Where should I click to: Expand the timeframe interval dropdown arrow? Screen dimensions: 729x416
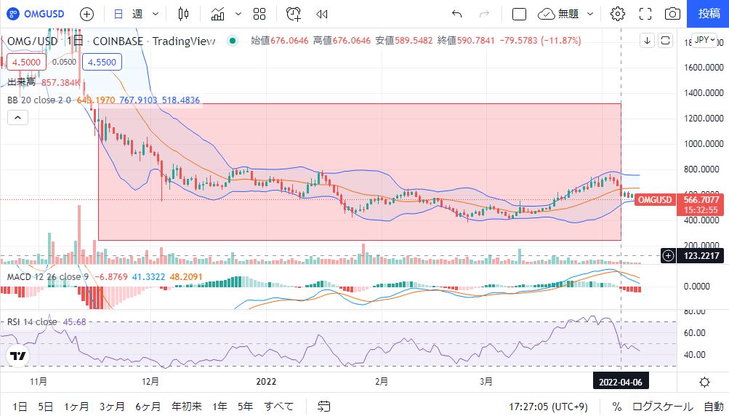point(156,14)
